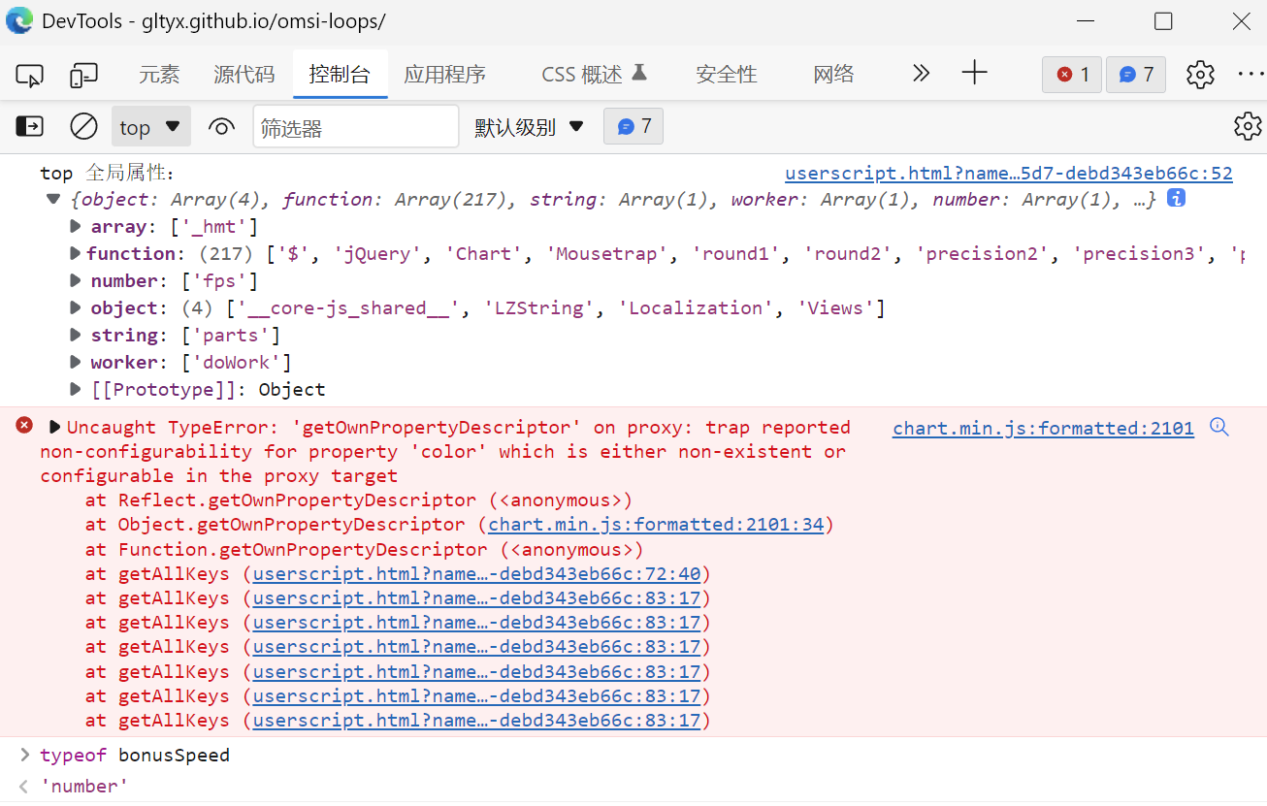
Task: Clear the console with the circle-slash icon
Action: 84,126
